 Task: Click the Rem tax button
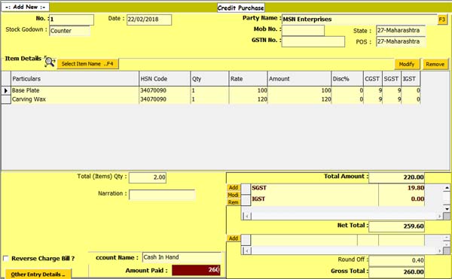click(234, 202)
